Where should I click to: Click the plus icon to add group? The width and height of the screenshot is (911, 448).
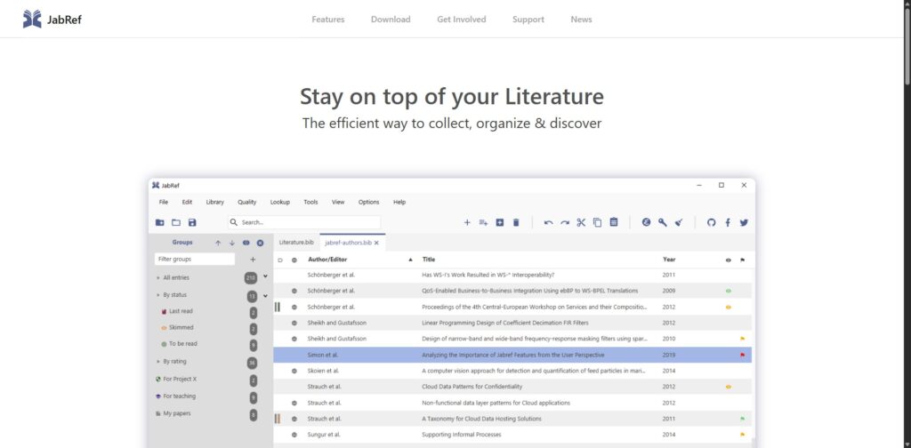253,260
